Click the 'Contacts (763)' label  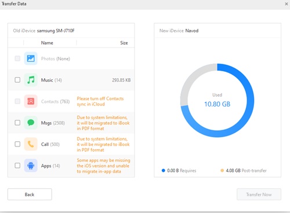(x=55, y=101)
